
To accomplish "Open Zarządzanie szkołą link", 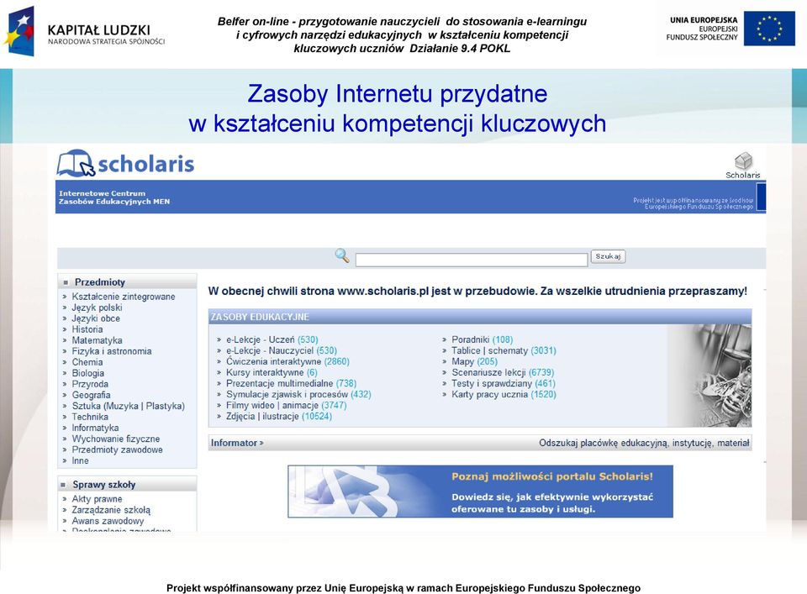I will coord(111,510).
